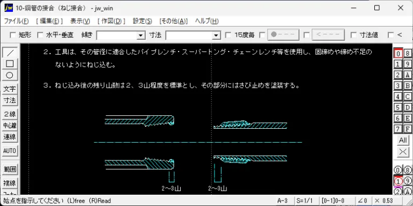The height and width of the screenshot is (206, 413).
Task: Click inside the 寸法 length input field
Action: point(189,35)
